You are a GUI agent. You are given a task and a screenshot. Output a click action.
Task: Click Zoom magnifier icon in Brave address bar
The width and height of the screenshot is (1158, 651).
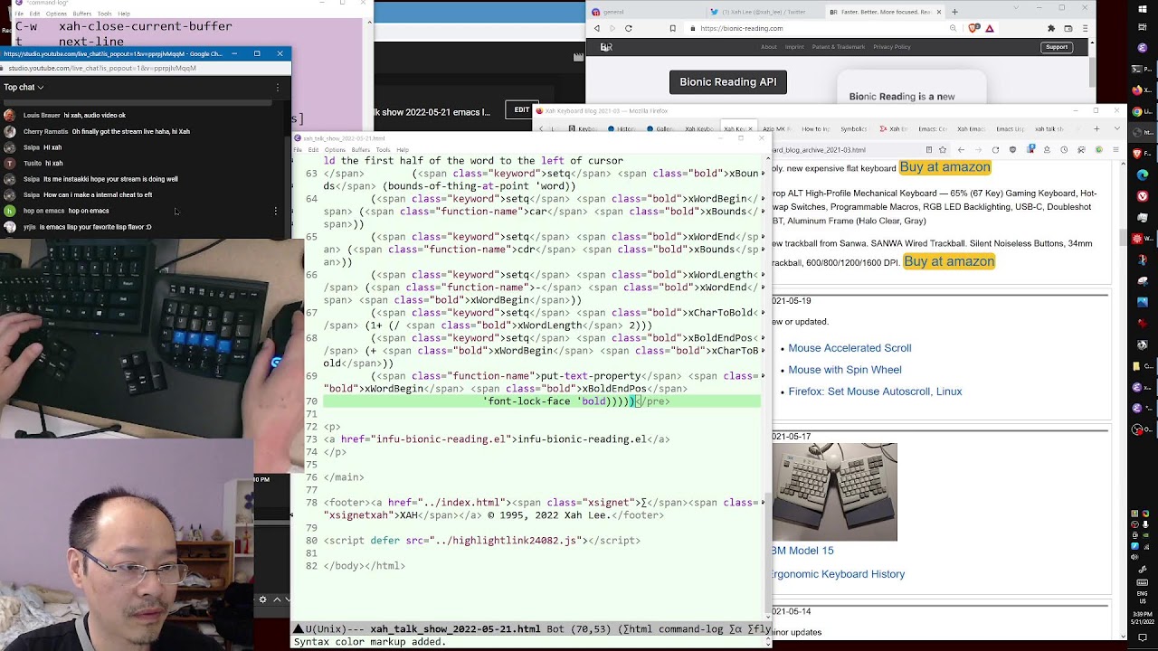point(953,28)
